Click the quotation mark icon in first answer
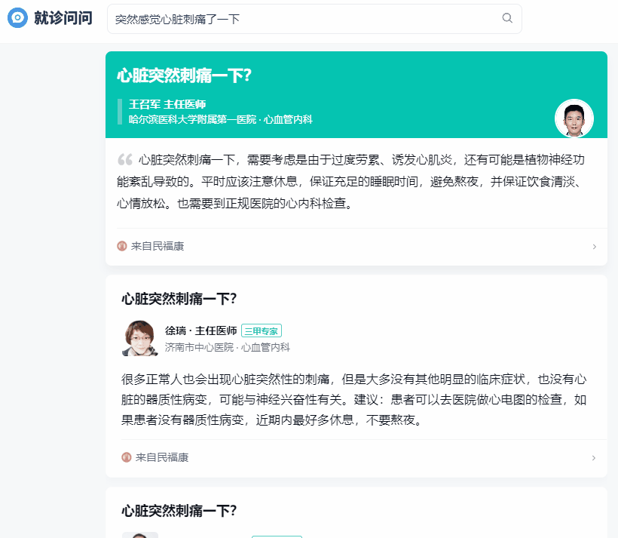This screenshot has width=618, height=538. [125, 160]
